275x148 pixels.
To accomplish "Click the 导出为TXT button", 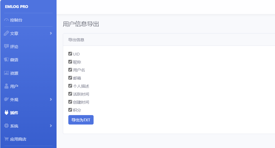I will click(x=81, y=120).
